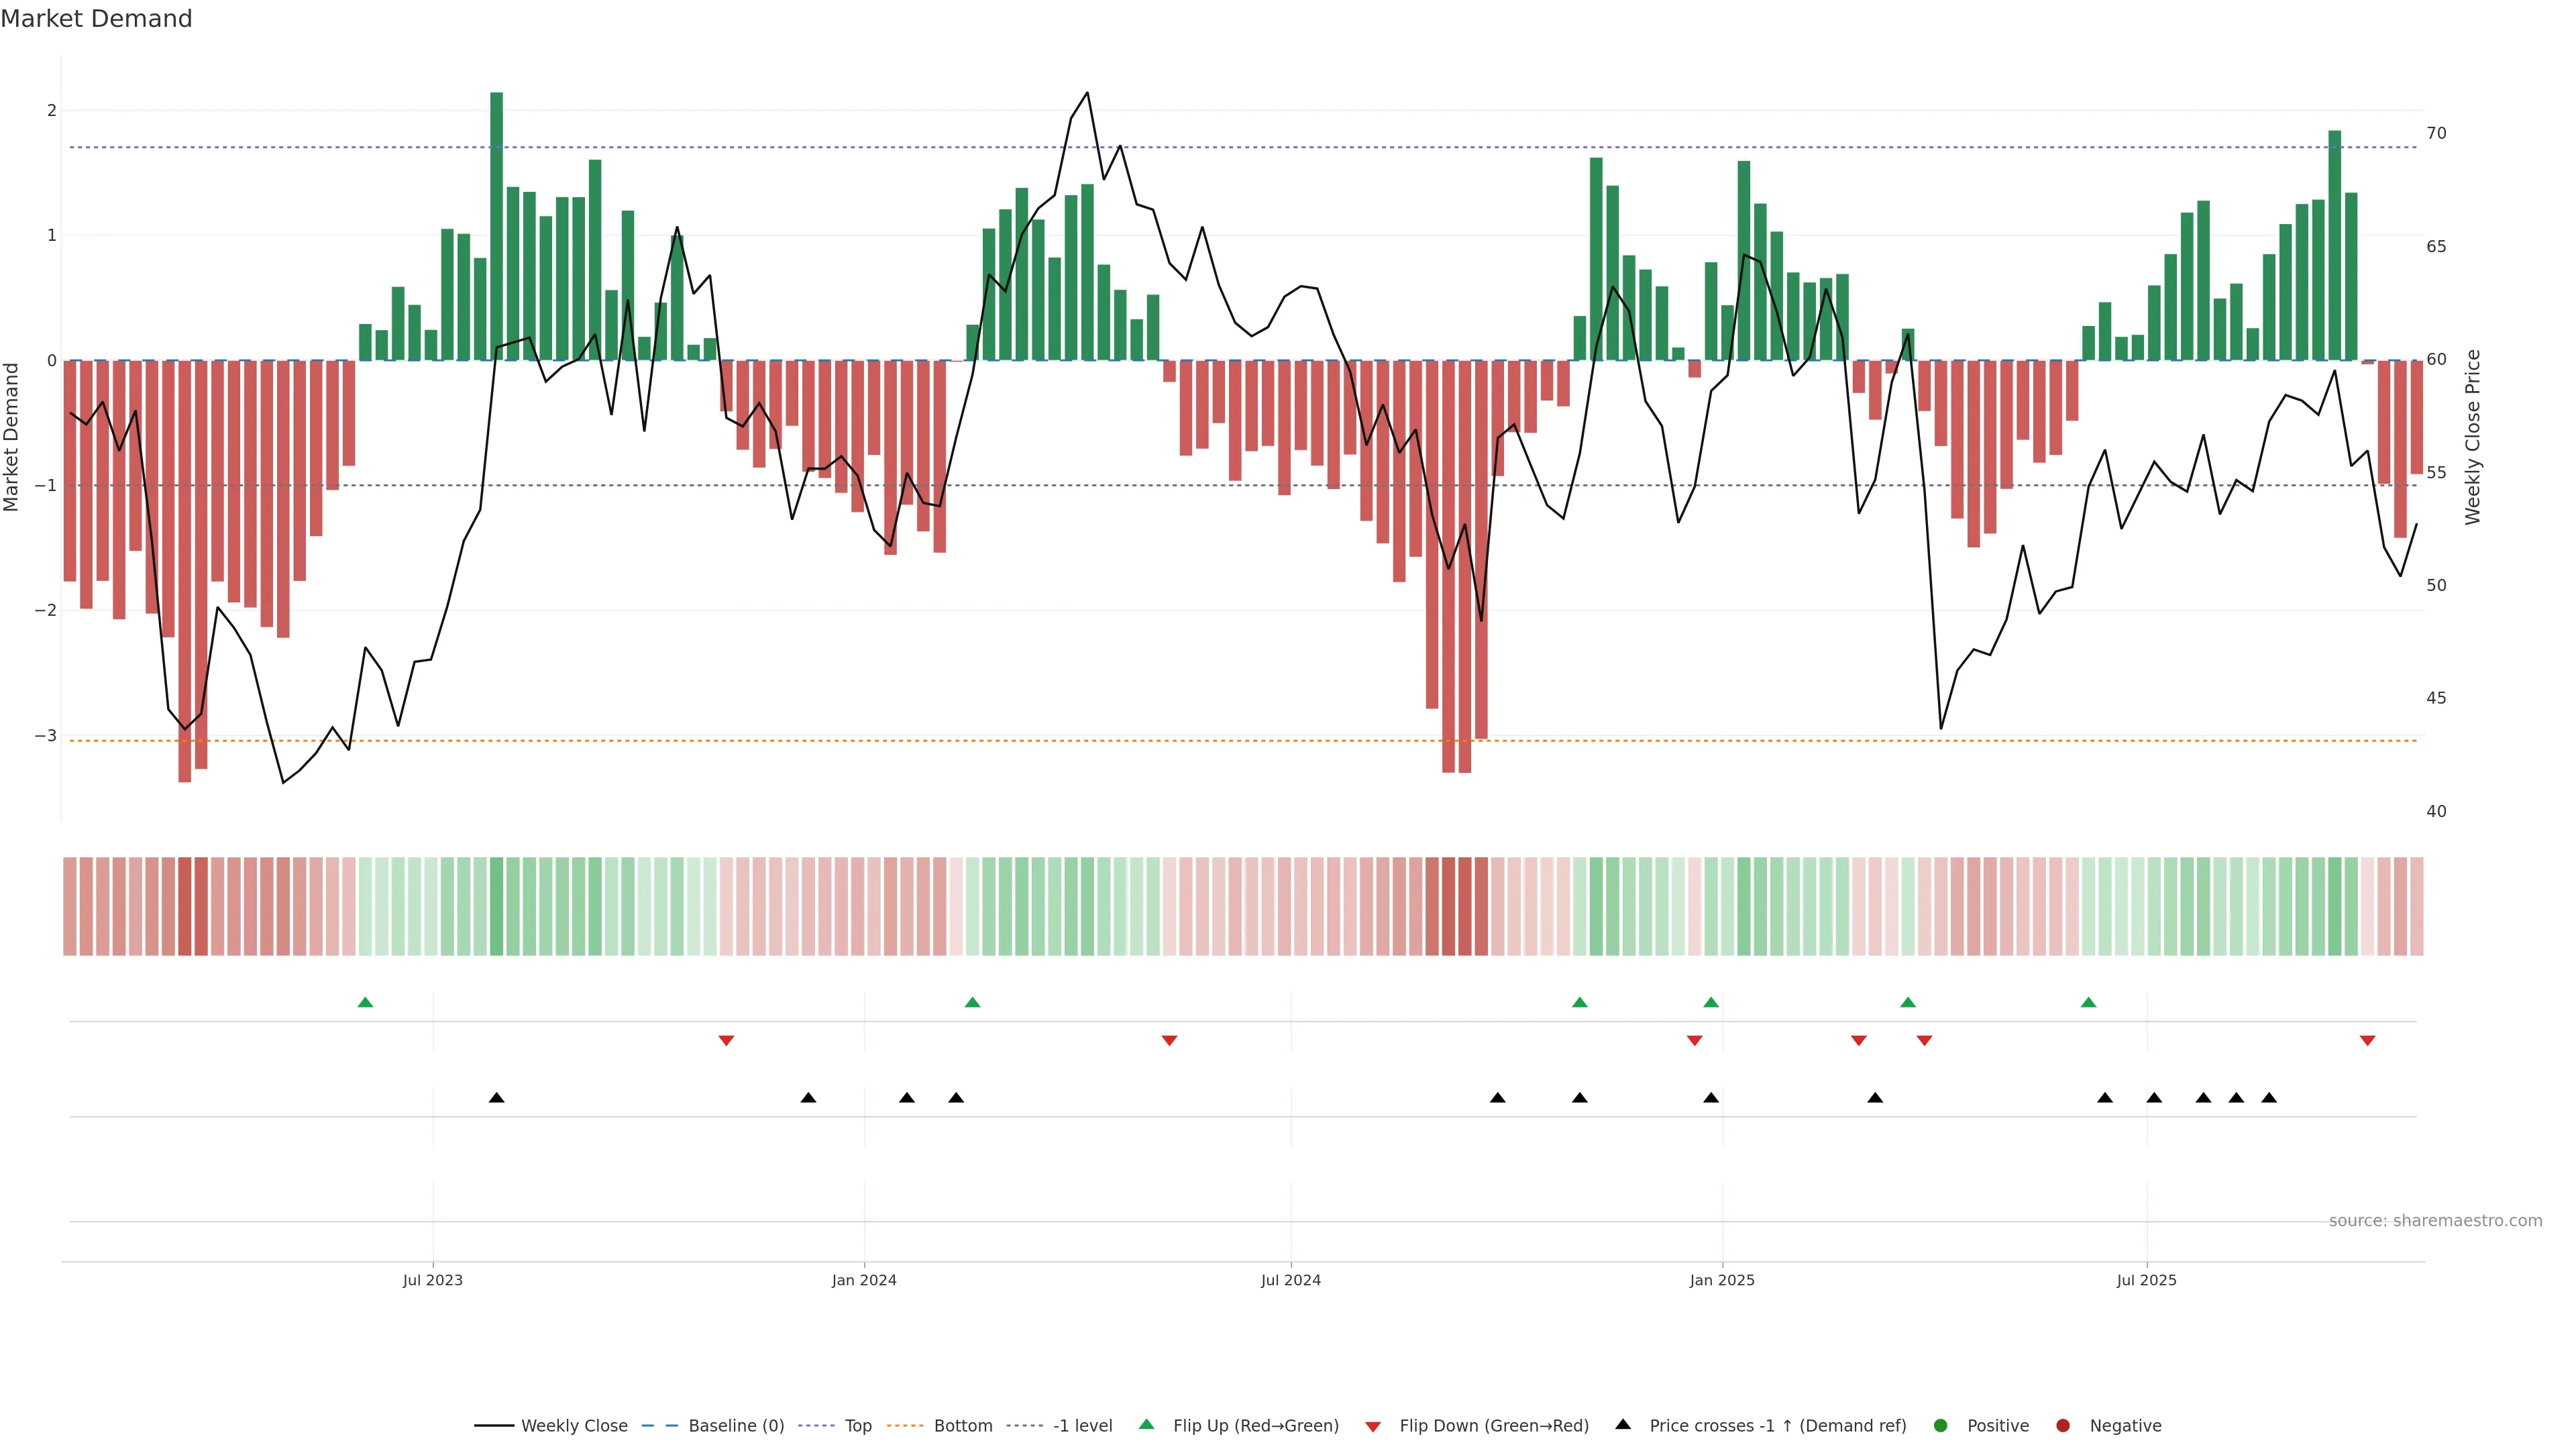This screenshot has height=1449, width=2576.
Task: Click the darkest red heatmap cell on far left
Action: (184, 906)
